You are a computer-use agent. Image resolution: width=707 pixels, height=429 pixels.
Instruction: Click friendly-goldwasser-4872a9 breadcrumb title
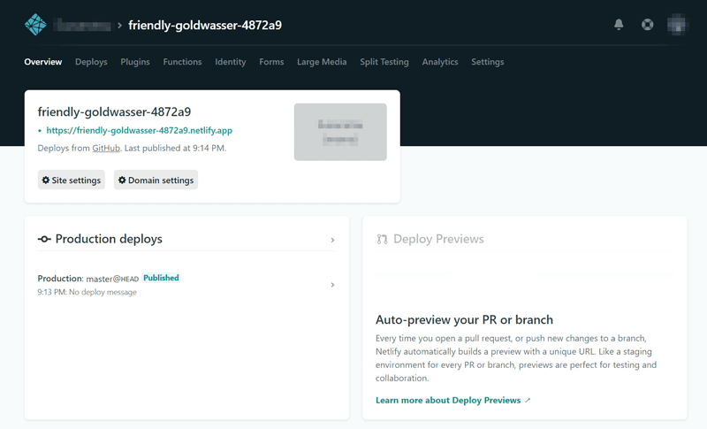205,26
